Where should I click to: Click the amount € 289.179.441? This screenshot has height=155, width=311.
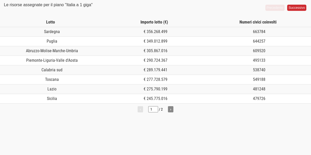pyautogui.click(x=155, y=70)
